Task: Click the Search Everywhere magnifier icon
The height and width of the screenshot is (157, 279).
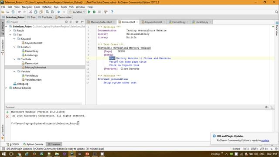Action: (x=276, y=12)
